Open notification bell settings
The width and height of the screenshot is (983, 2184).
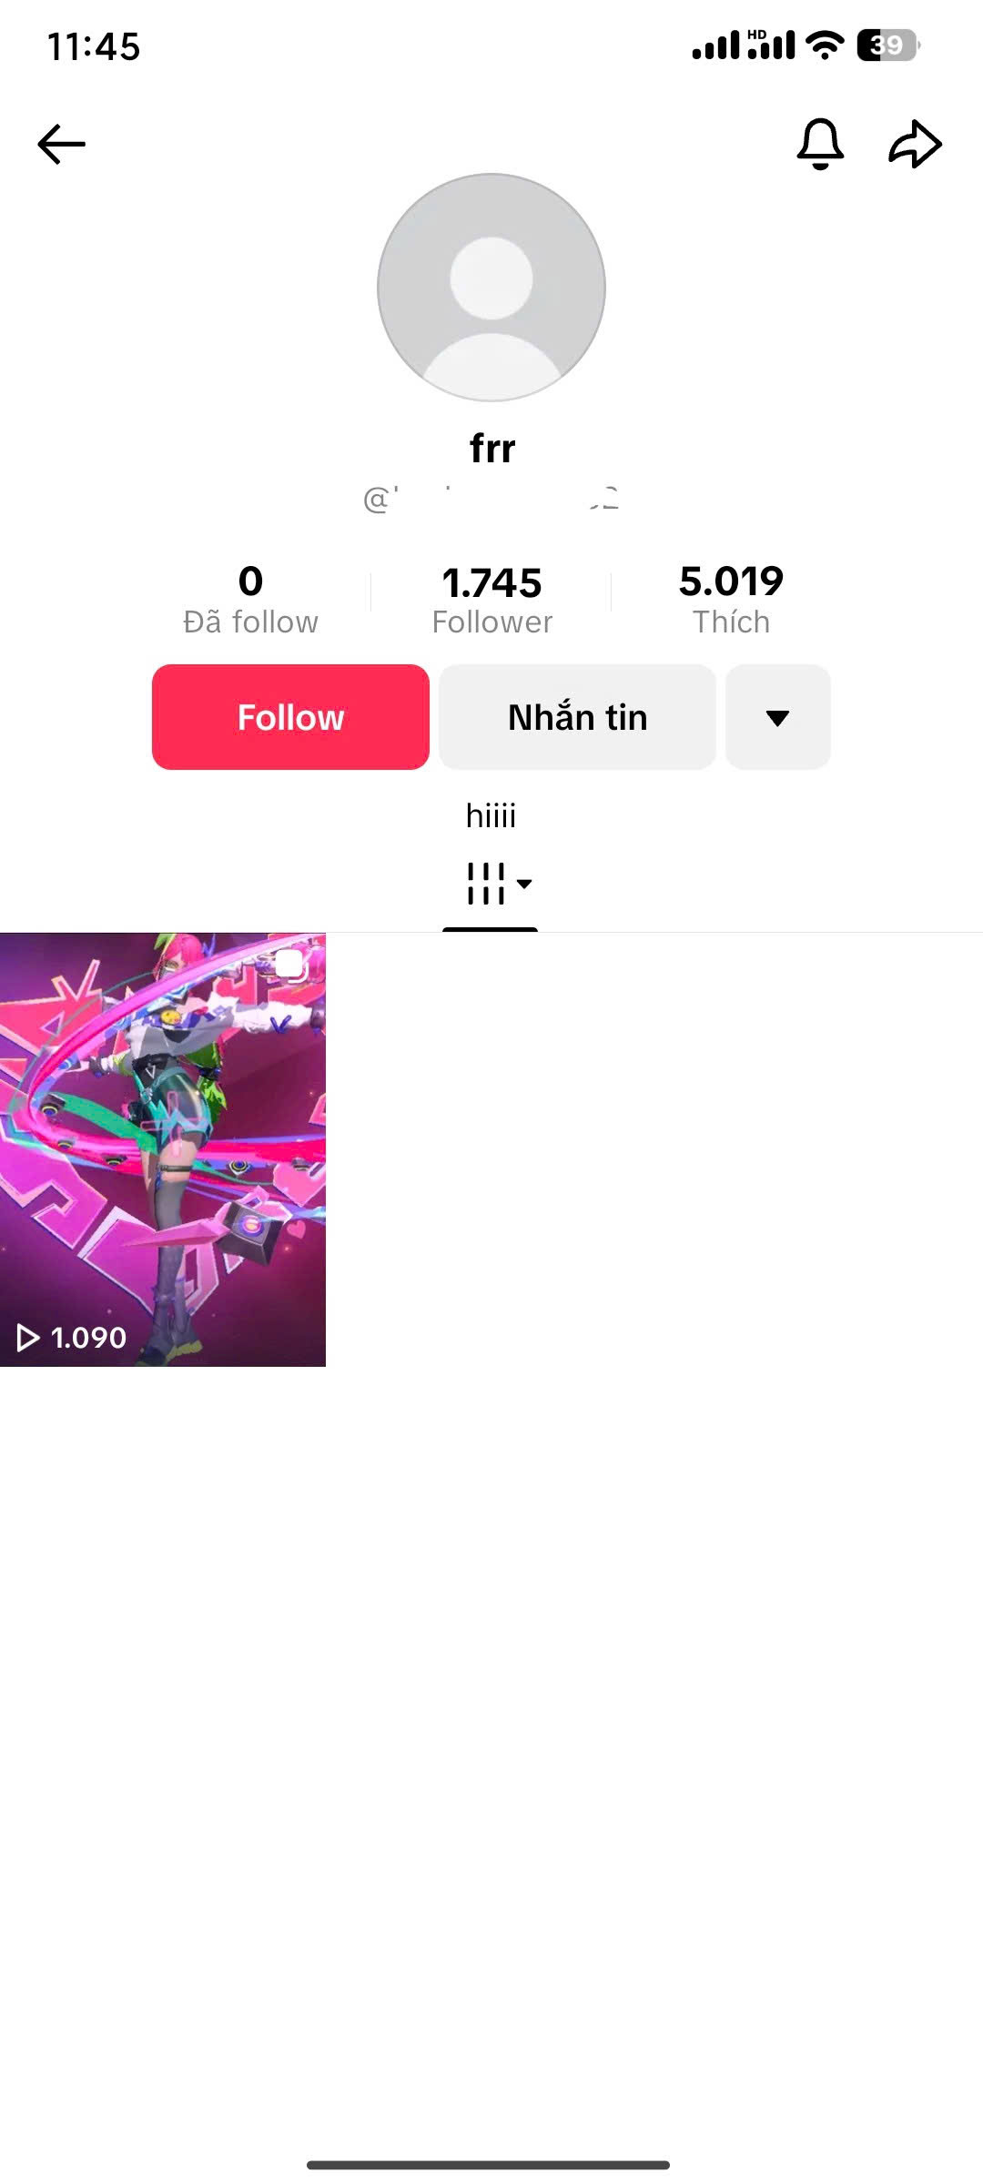pos(820,144)
